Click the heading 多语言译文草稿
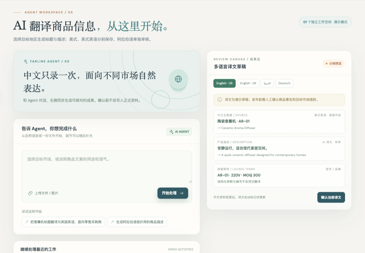The height and width of the screenshot is (253, 365). [x=230, y=67]
